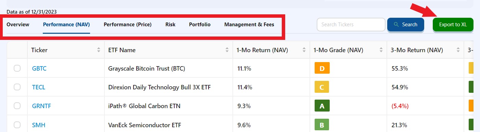Tick the checkbox for GBTC row
Image resolution: width=480 pixels, height=132 pixels.
[17, 69]
